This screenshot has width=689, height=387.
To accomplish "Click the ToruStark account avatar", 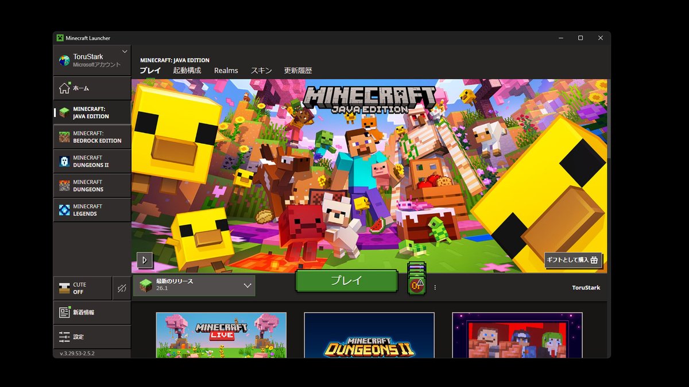I will pos(64,60).
